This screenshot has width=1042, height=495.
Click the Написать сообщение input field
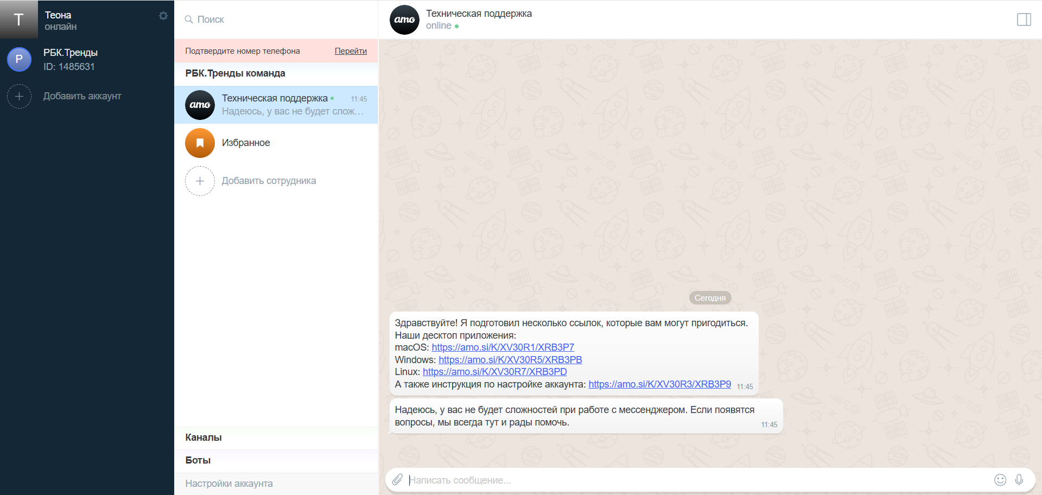[x=698, y=480]
